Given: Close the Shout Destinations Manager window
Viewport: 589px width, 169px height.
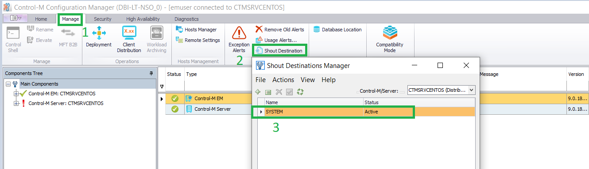Looking at the screenshot, I should [x=466, y=65].
